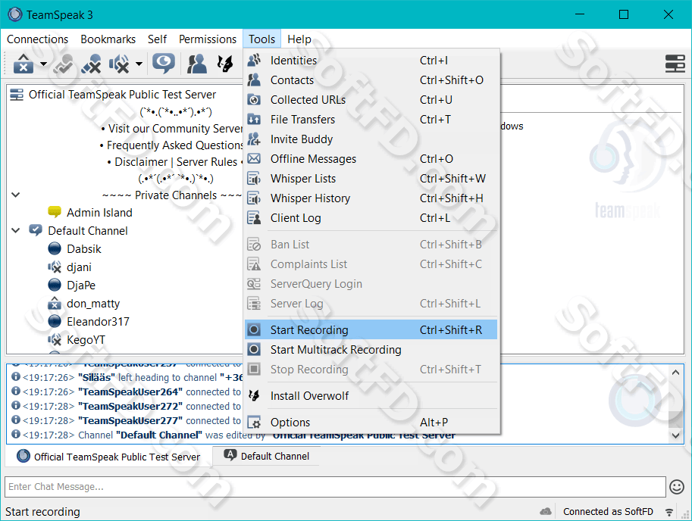
Task: Select user DjaPe in the channel
Action: point(81,285)
